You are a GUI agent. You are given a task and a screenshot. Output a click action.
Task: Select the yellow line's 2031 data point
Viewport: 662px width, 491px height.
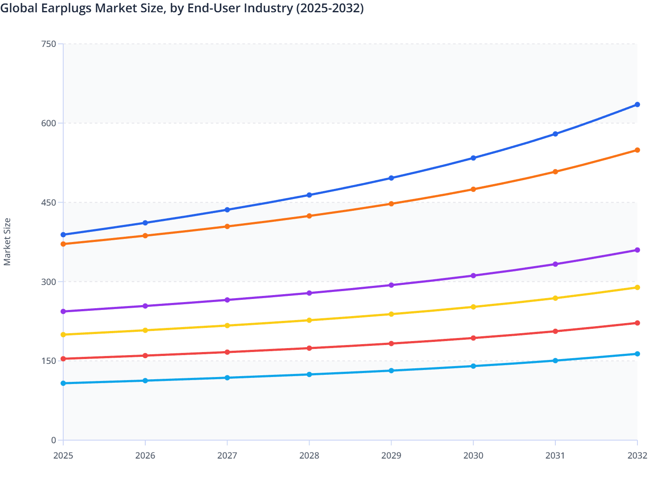point(555,298)
